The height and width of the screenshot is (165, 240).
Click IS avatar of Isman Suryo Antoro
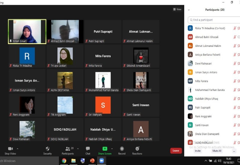pyautogui.click(x=190, y=72)
